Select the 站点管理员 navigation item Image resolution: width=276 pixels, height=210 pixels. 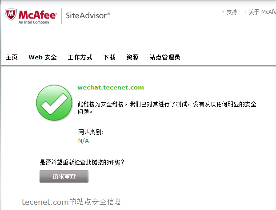tap(165, 57)
